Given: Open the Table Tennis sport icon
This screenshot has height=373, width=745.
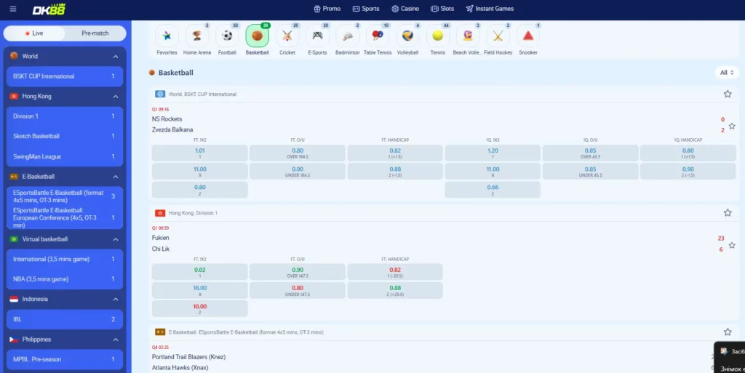Looking at the screenshot, I should coord(378,36).
